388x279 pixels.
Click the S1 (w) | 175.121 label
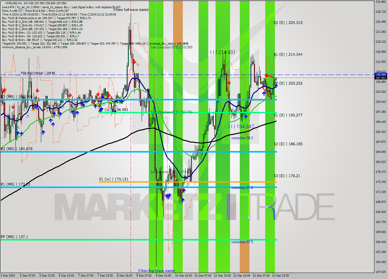coord(113,179)
